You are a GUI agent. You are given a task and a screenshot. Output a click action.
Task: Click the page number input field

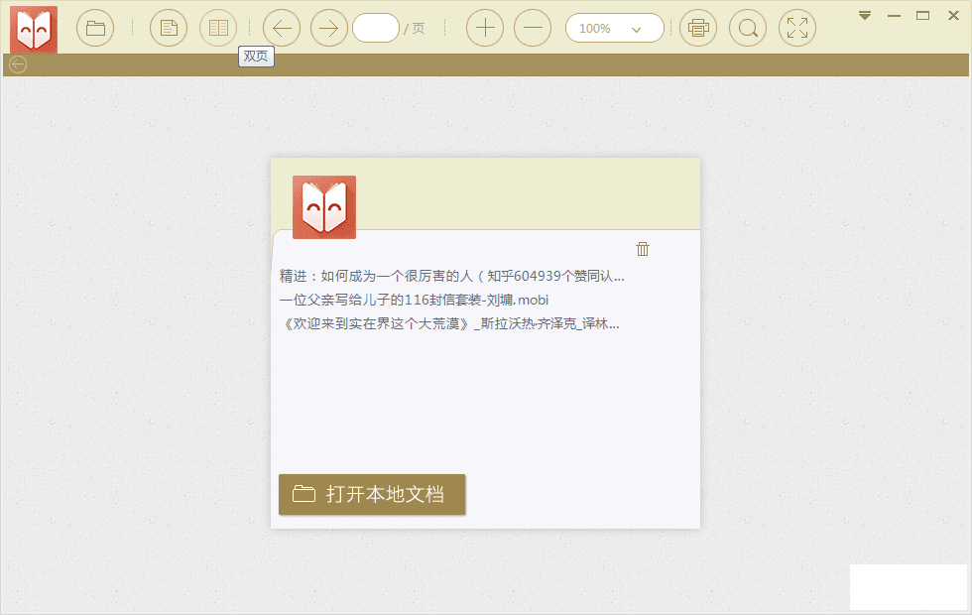pyautogui.click(x=375, y=28)
